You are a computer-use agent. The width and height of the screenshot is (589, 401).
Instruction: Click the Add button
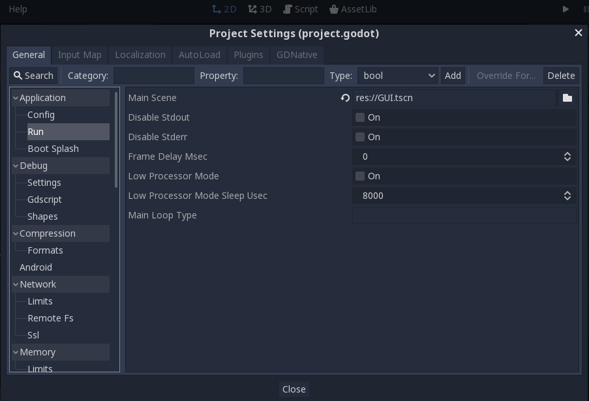click(453, 76)
